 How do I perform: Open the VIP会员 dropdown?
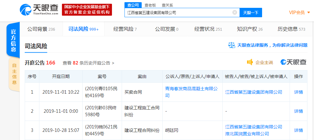coord(299,13)
